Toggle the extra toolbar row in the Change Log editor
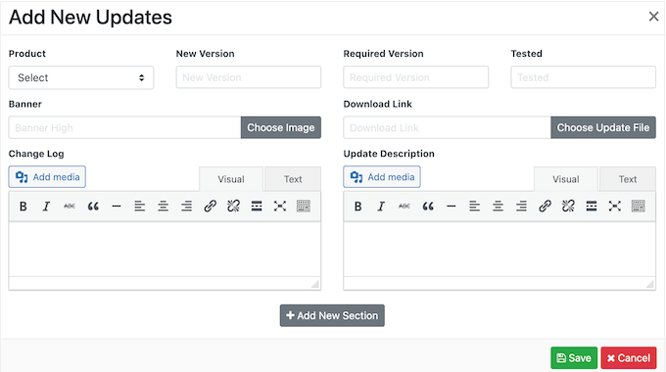 pos(304,207)
